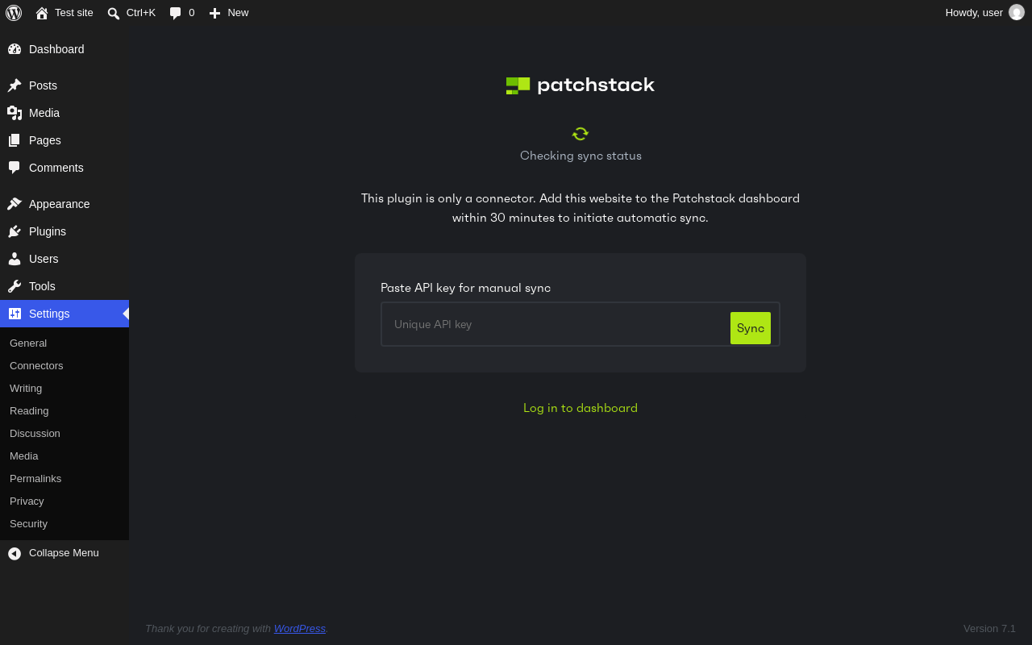Open Privacy settings

point(27,501)
